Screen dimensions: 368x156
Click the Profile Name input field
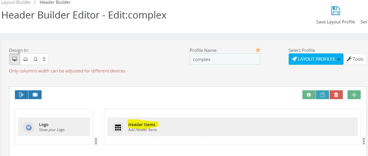pos(225,59)
